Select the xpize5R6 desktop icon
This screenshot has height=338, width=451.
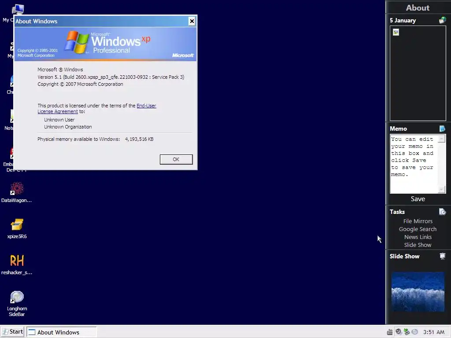click(x=17, y=229)
